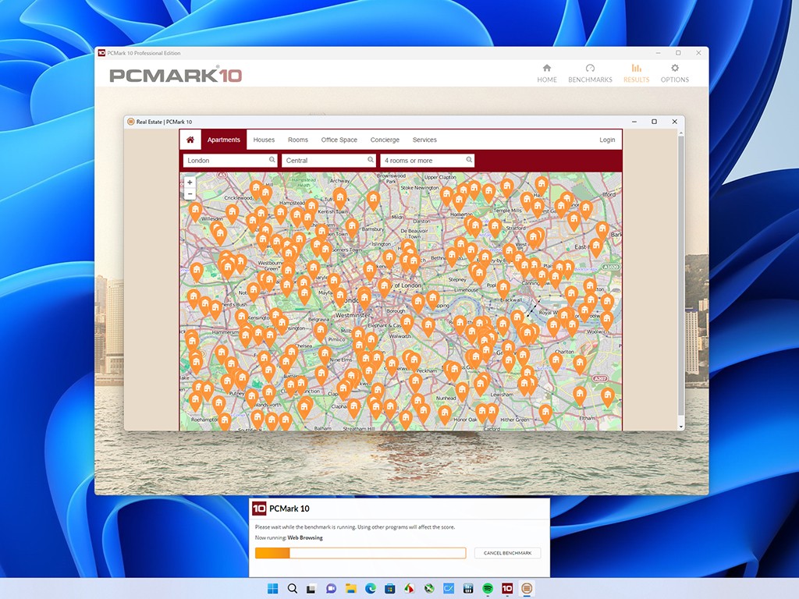The width and height of the screenshot is (799, 599).
Task: Select the Office Space tab
Action: coord(339,140)
